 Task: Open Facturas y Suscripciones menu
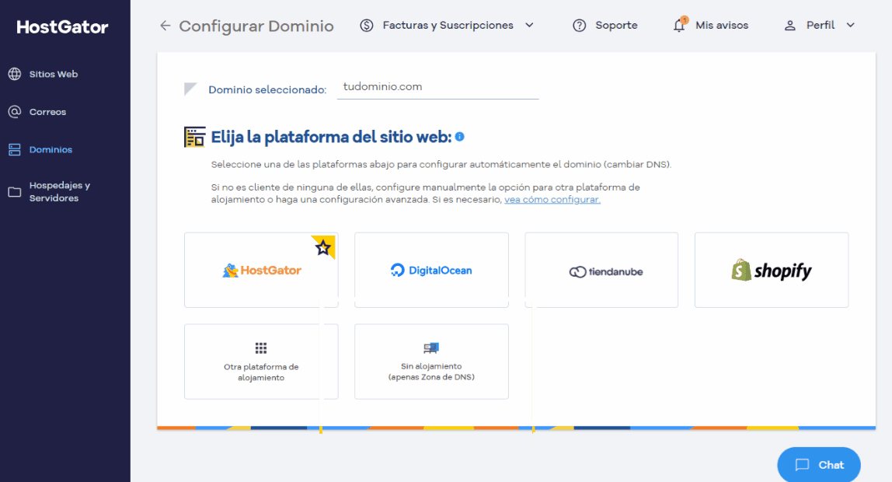447,26
